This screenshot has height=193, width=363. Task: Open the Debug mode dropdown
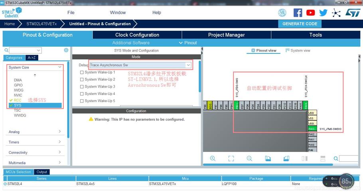[x=140, y=65]
